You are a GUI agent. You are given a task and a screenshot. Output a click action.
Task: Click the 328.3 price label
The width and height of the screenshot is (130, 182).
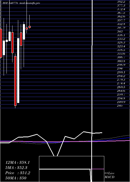(121, 43)
